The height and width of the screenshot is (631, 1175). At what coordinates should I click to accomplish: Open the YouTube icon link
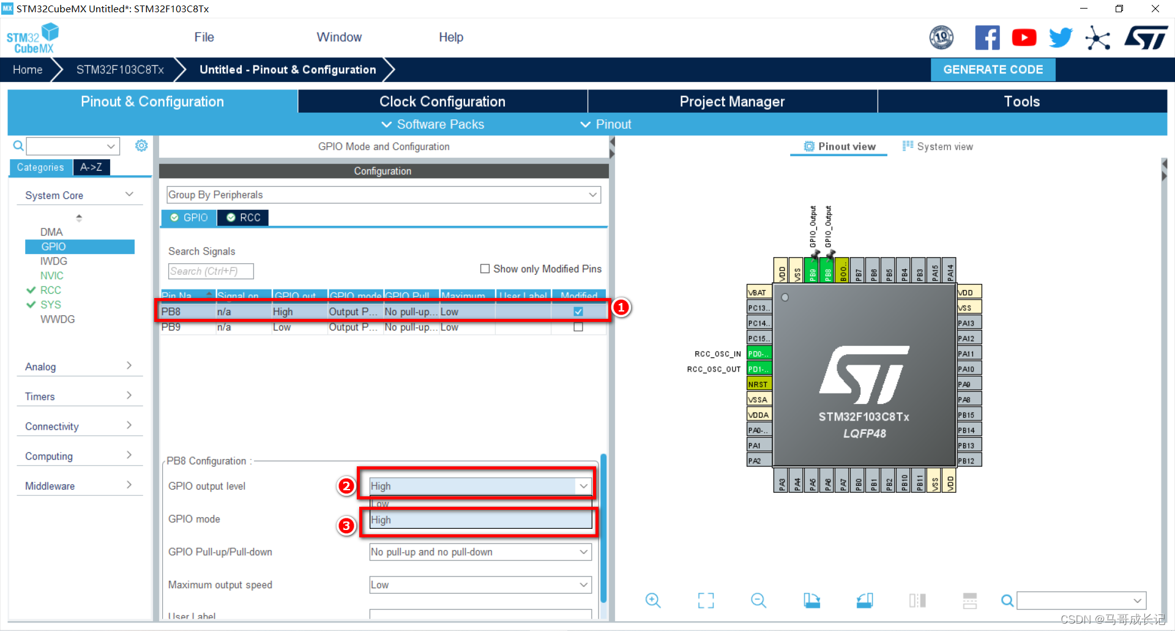[1024, 38]
